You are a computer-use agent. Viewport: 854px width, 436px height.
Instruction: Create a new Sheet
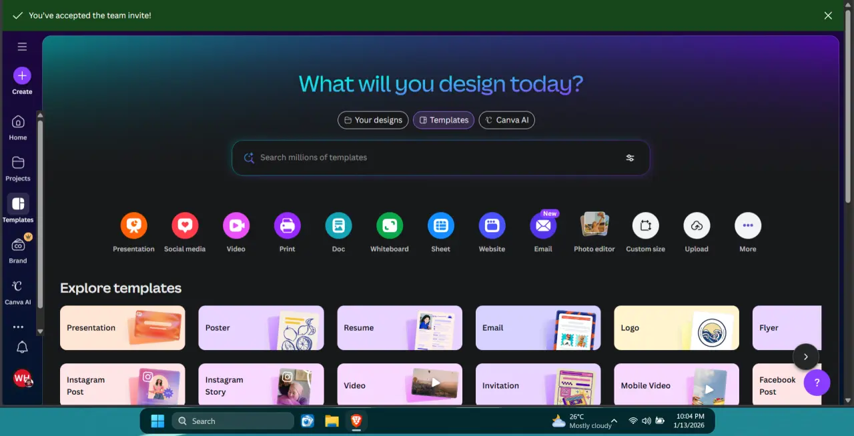point(441,233)
